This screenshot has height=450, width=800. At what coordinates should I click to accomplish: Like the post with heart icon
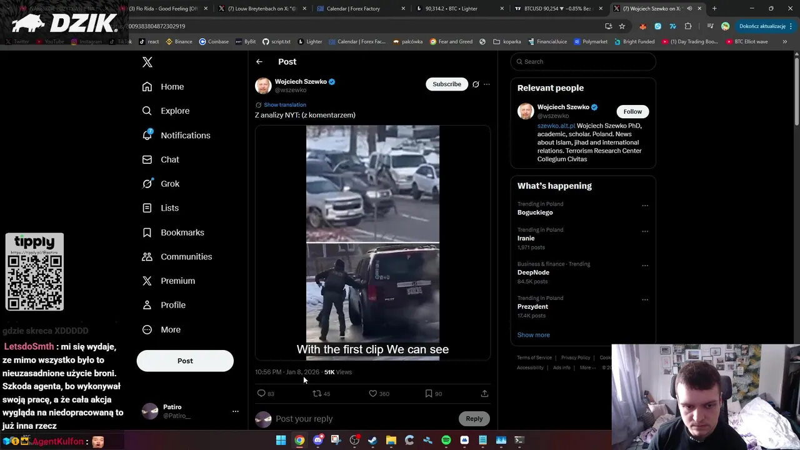point(372,393)
